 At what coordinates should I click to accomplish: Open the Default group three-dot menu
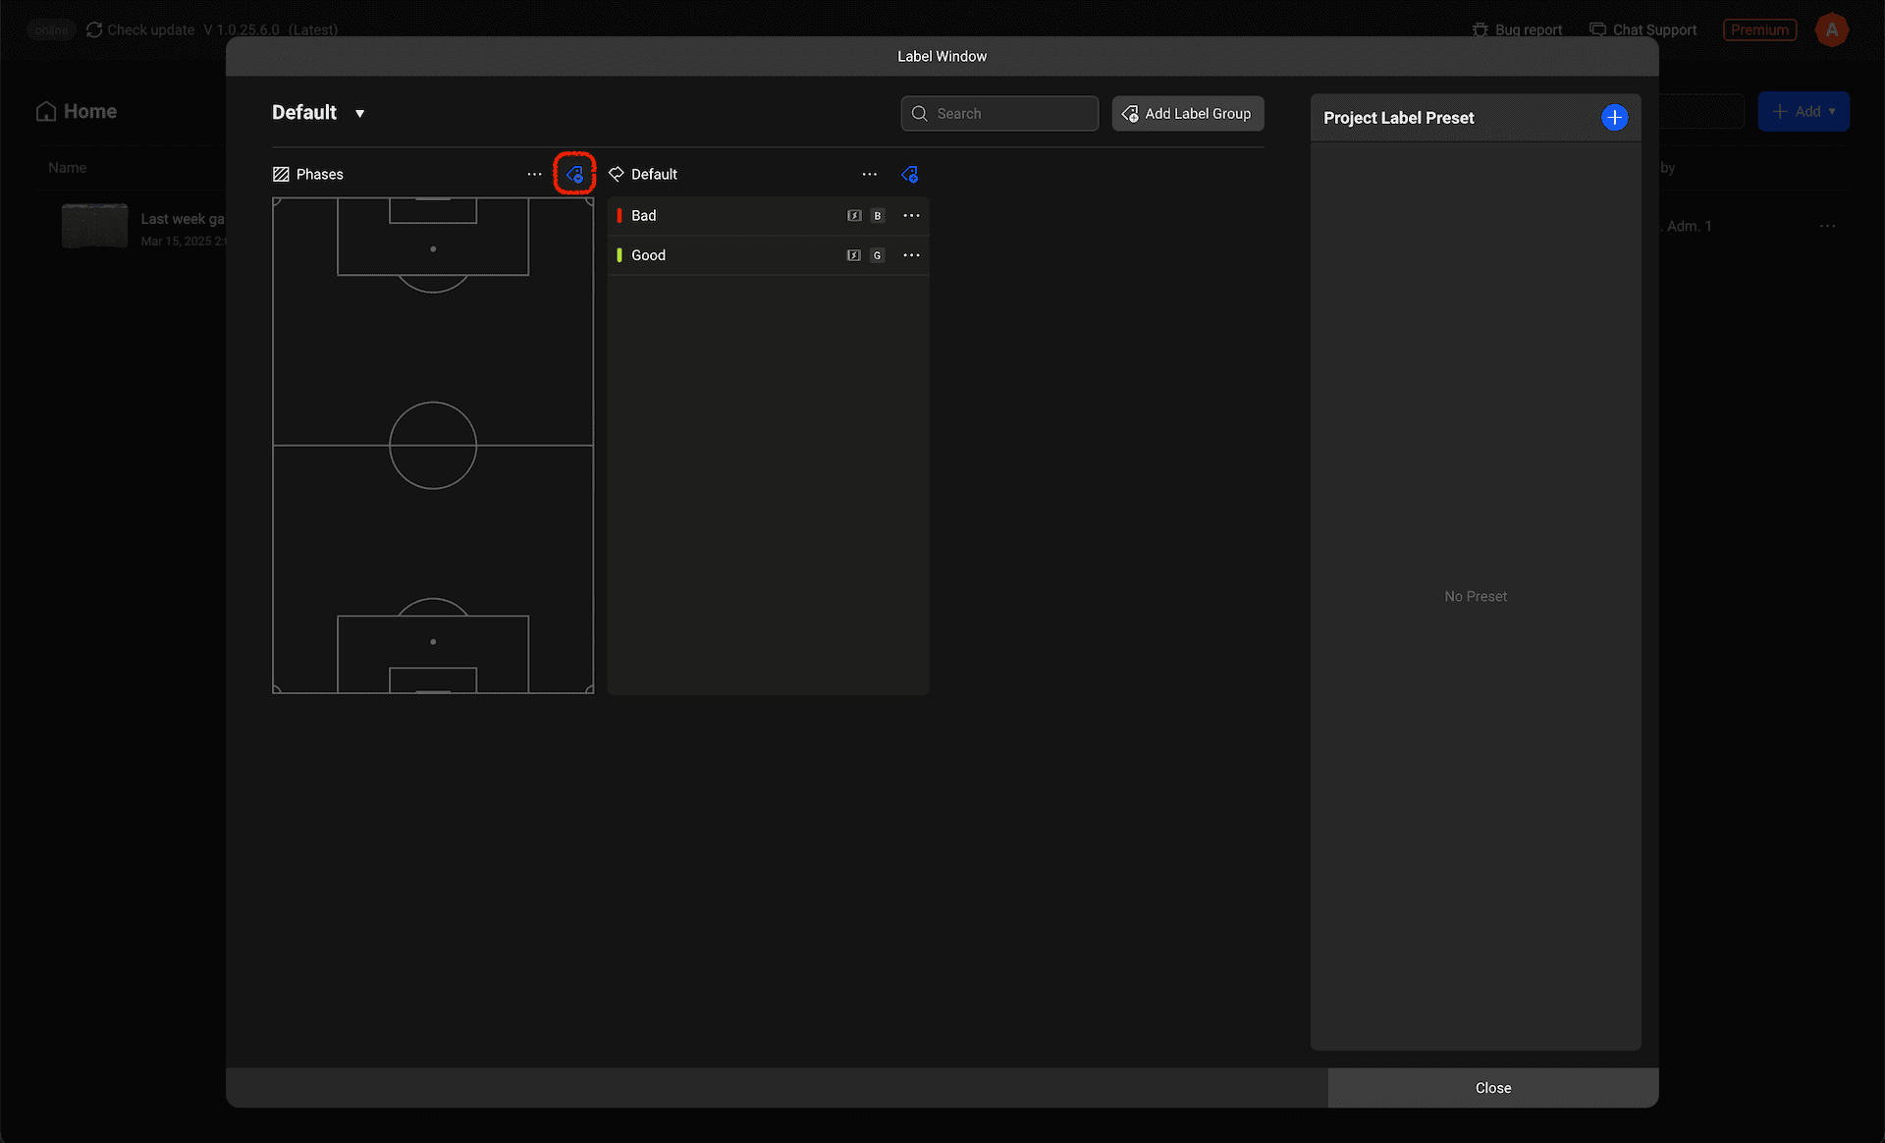(x=870, y=175)
